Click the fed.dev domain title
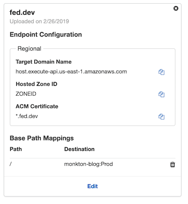This screenshot has height=204, width=188. point(22,13)
